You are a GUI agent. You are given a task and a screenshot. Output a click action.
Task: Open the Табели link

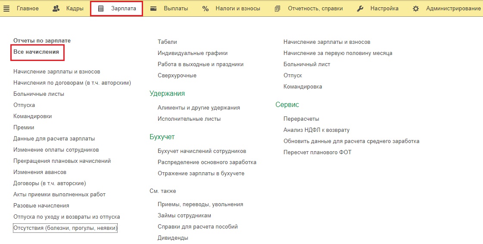(167, 42)
